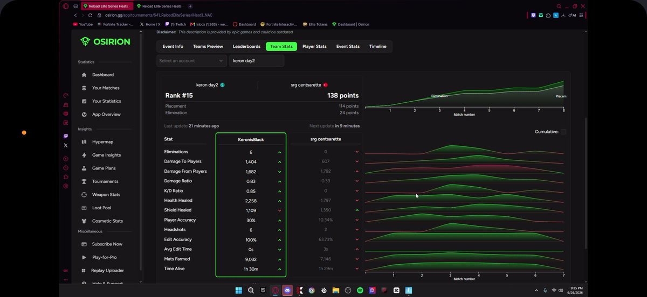Click the Opera menu icon
This screenshot has width=647, height=297.
point(66,6)
